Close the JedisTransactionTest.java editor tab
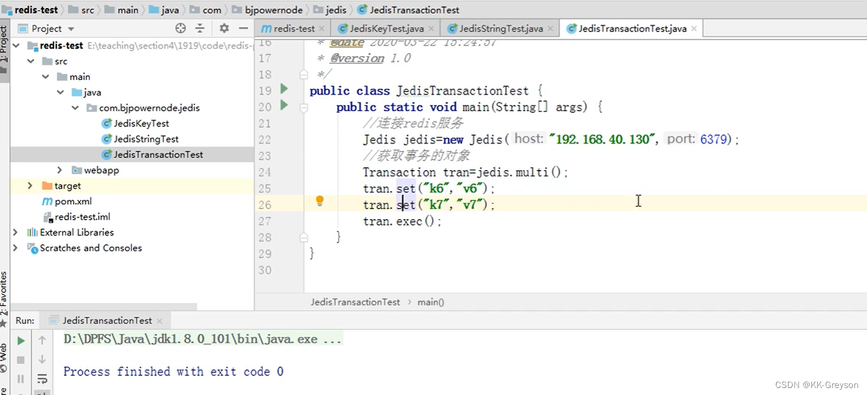 (694, 28)
